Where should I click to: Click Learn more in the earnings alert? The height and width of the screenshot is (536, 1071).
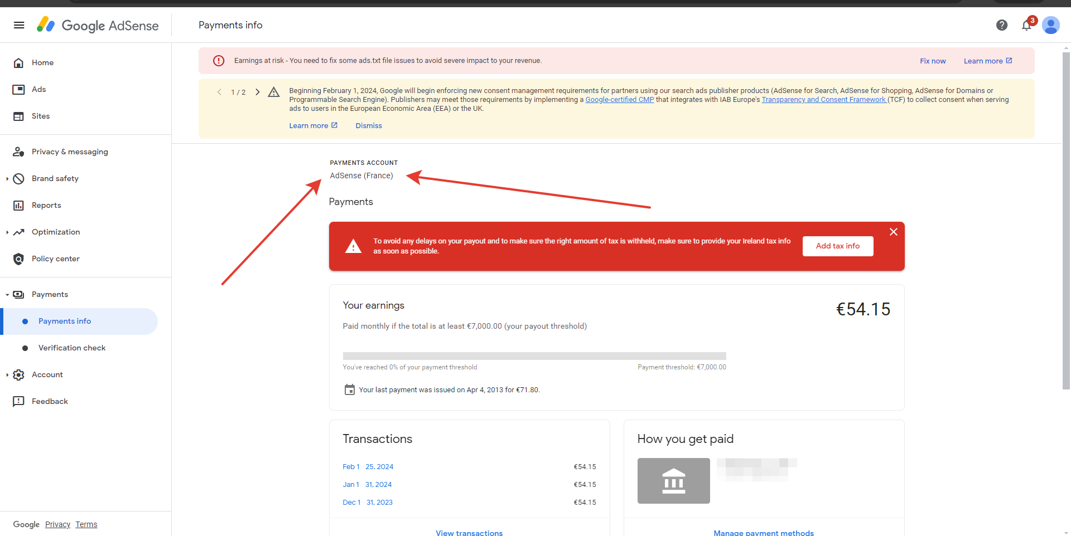(988, 61)
